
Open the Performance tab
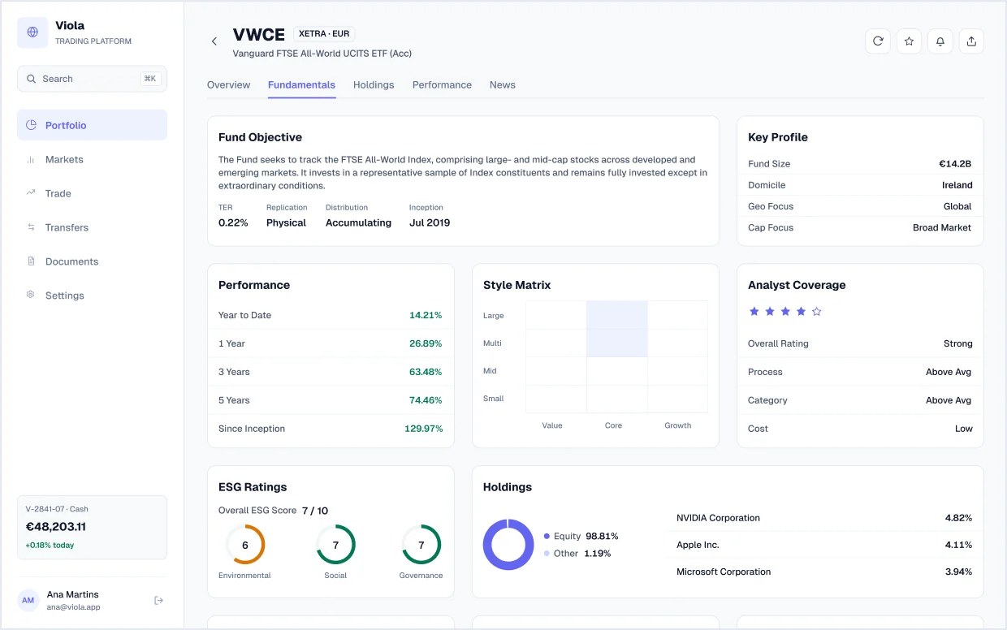(x=442, y=85)
